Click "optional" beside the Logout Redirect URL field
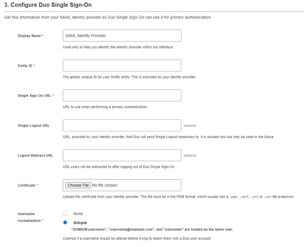304x247 pixels. pyautogui.click(x=190, y=155)
